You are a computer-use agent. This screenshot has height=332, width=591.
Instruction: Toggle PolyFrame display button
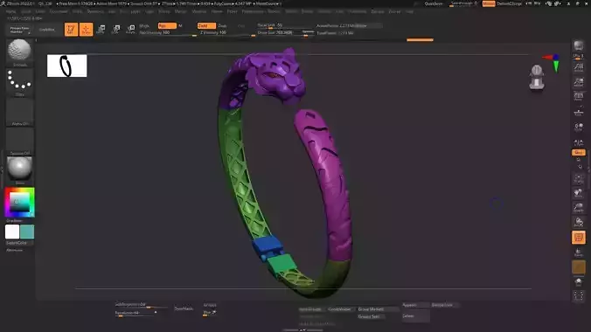pyautogui.click(x=578, y=238)
